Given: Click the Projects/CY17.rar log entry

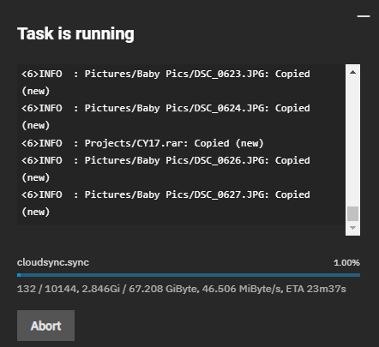Looking at the screenshot, I should tap(142, 143).
